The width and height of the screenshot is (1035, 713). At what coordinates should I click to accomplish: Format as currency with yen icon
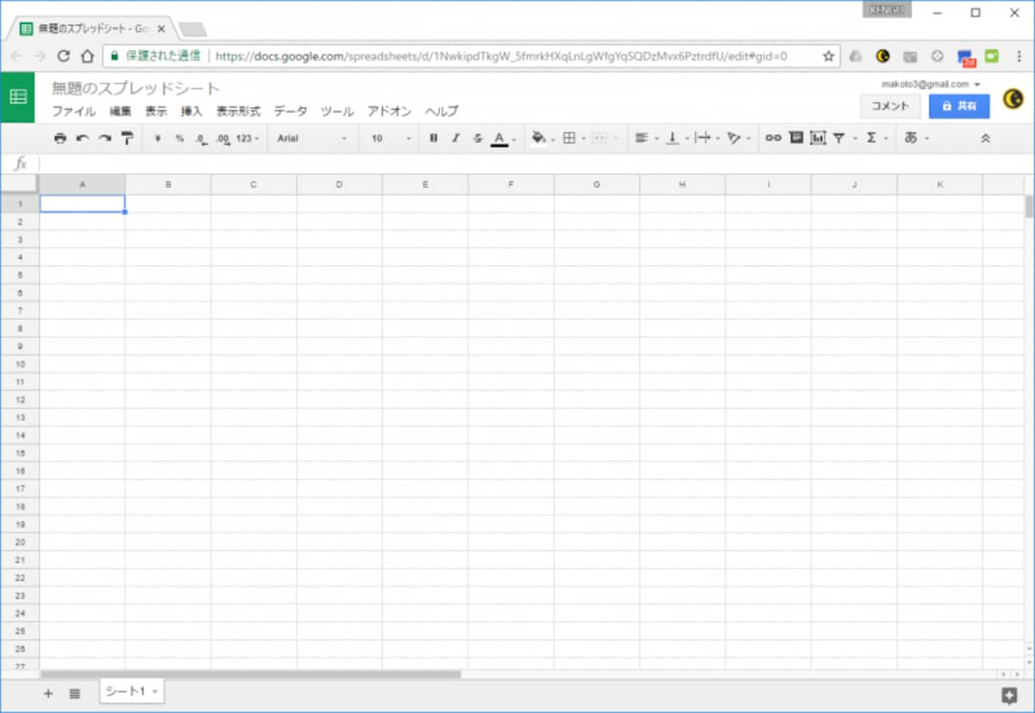pos(158,138)
